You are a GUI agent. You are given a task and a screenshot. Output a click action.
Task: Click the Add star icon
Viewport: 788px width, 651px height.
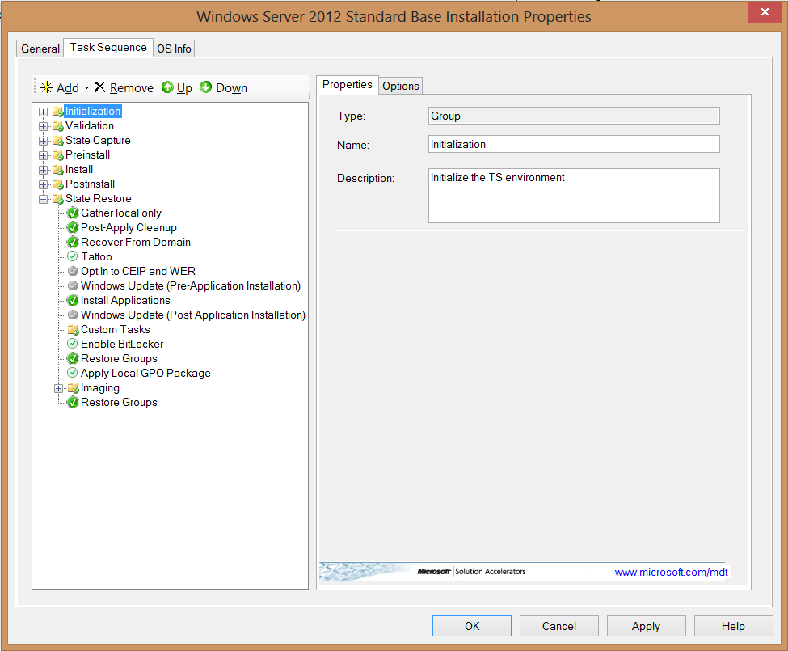[x=46, y=87]
